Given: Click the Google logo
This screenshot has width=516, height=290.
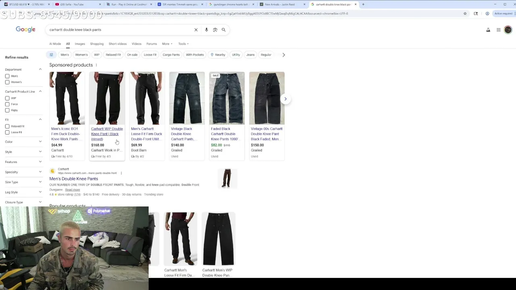Looking at the screenshot, I should click(25, 29).
